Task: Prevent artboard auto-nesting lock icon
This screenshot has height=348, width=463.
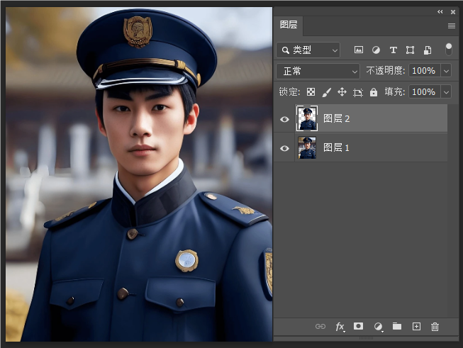Action: click(358, 93)
